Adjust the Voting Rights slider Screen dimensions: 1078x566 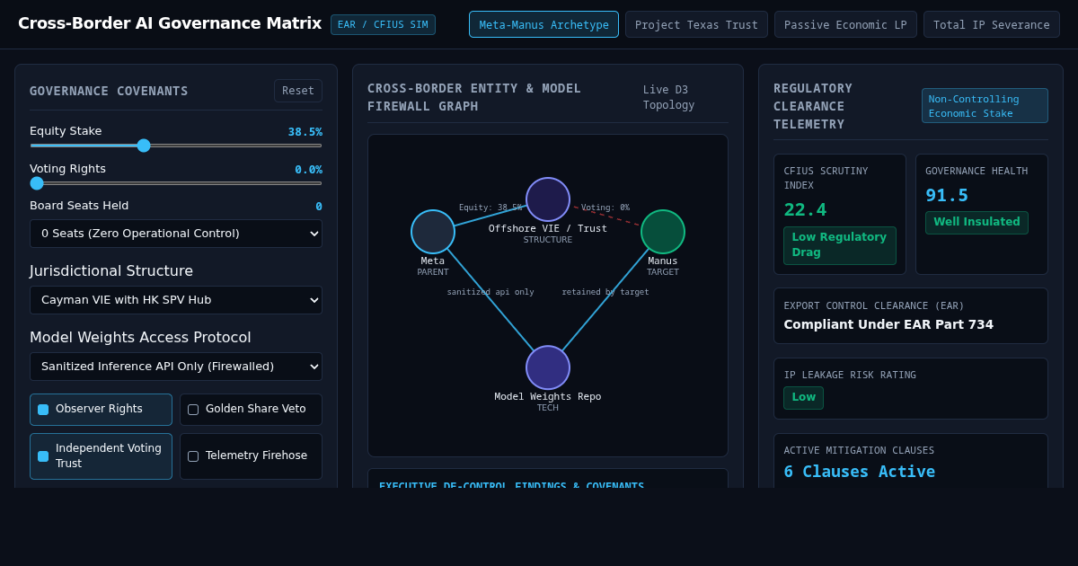176,183
